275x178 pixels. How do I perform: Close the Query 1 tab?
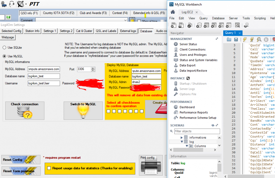click(x=240, y=33)
